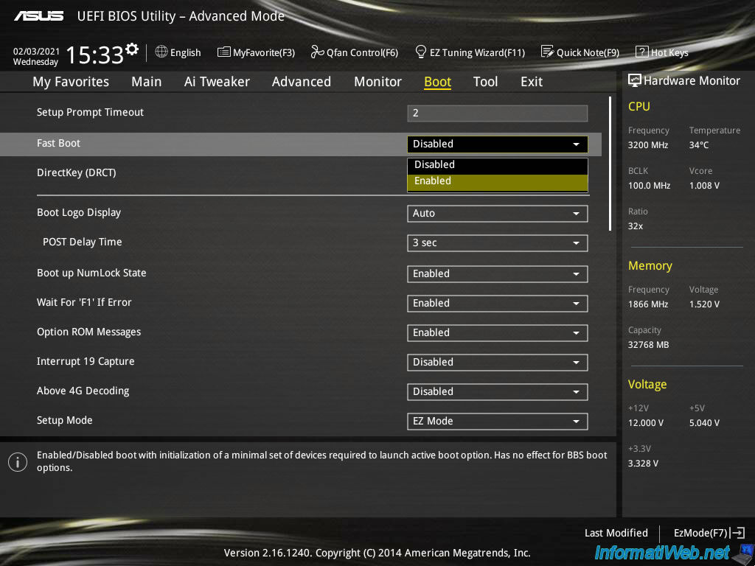The height and width of the screenshot is (566, 755).
Task: Click the info icon beside help text
Action: [x=18, y=462]
